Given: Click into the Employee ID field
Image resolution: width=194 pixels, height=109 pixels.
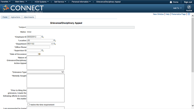Looking at the screenshot, I should 34,37.
